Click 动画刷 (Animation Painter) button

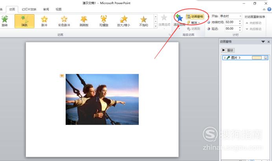coord(193,29)
